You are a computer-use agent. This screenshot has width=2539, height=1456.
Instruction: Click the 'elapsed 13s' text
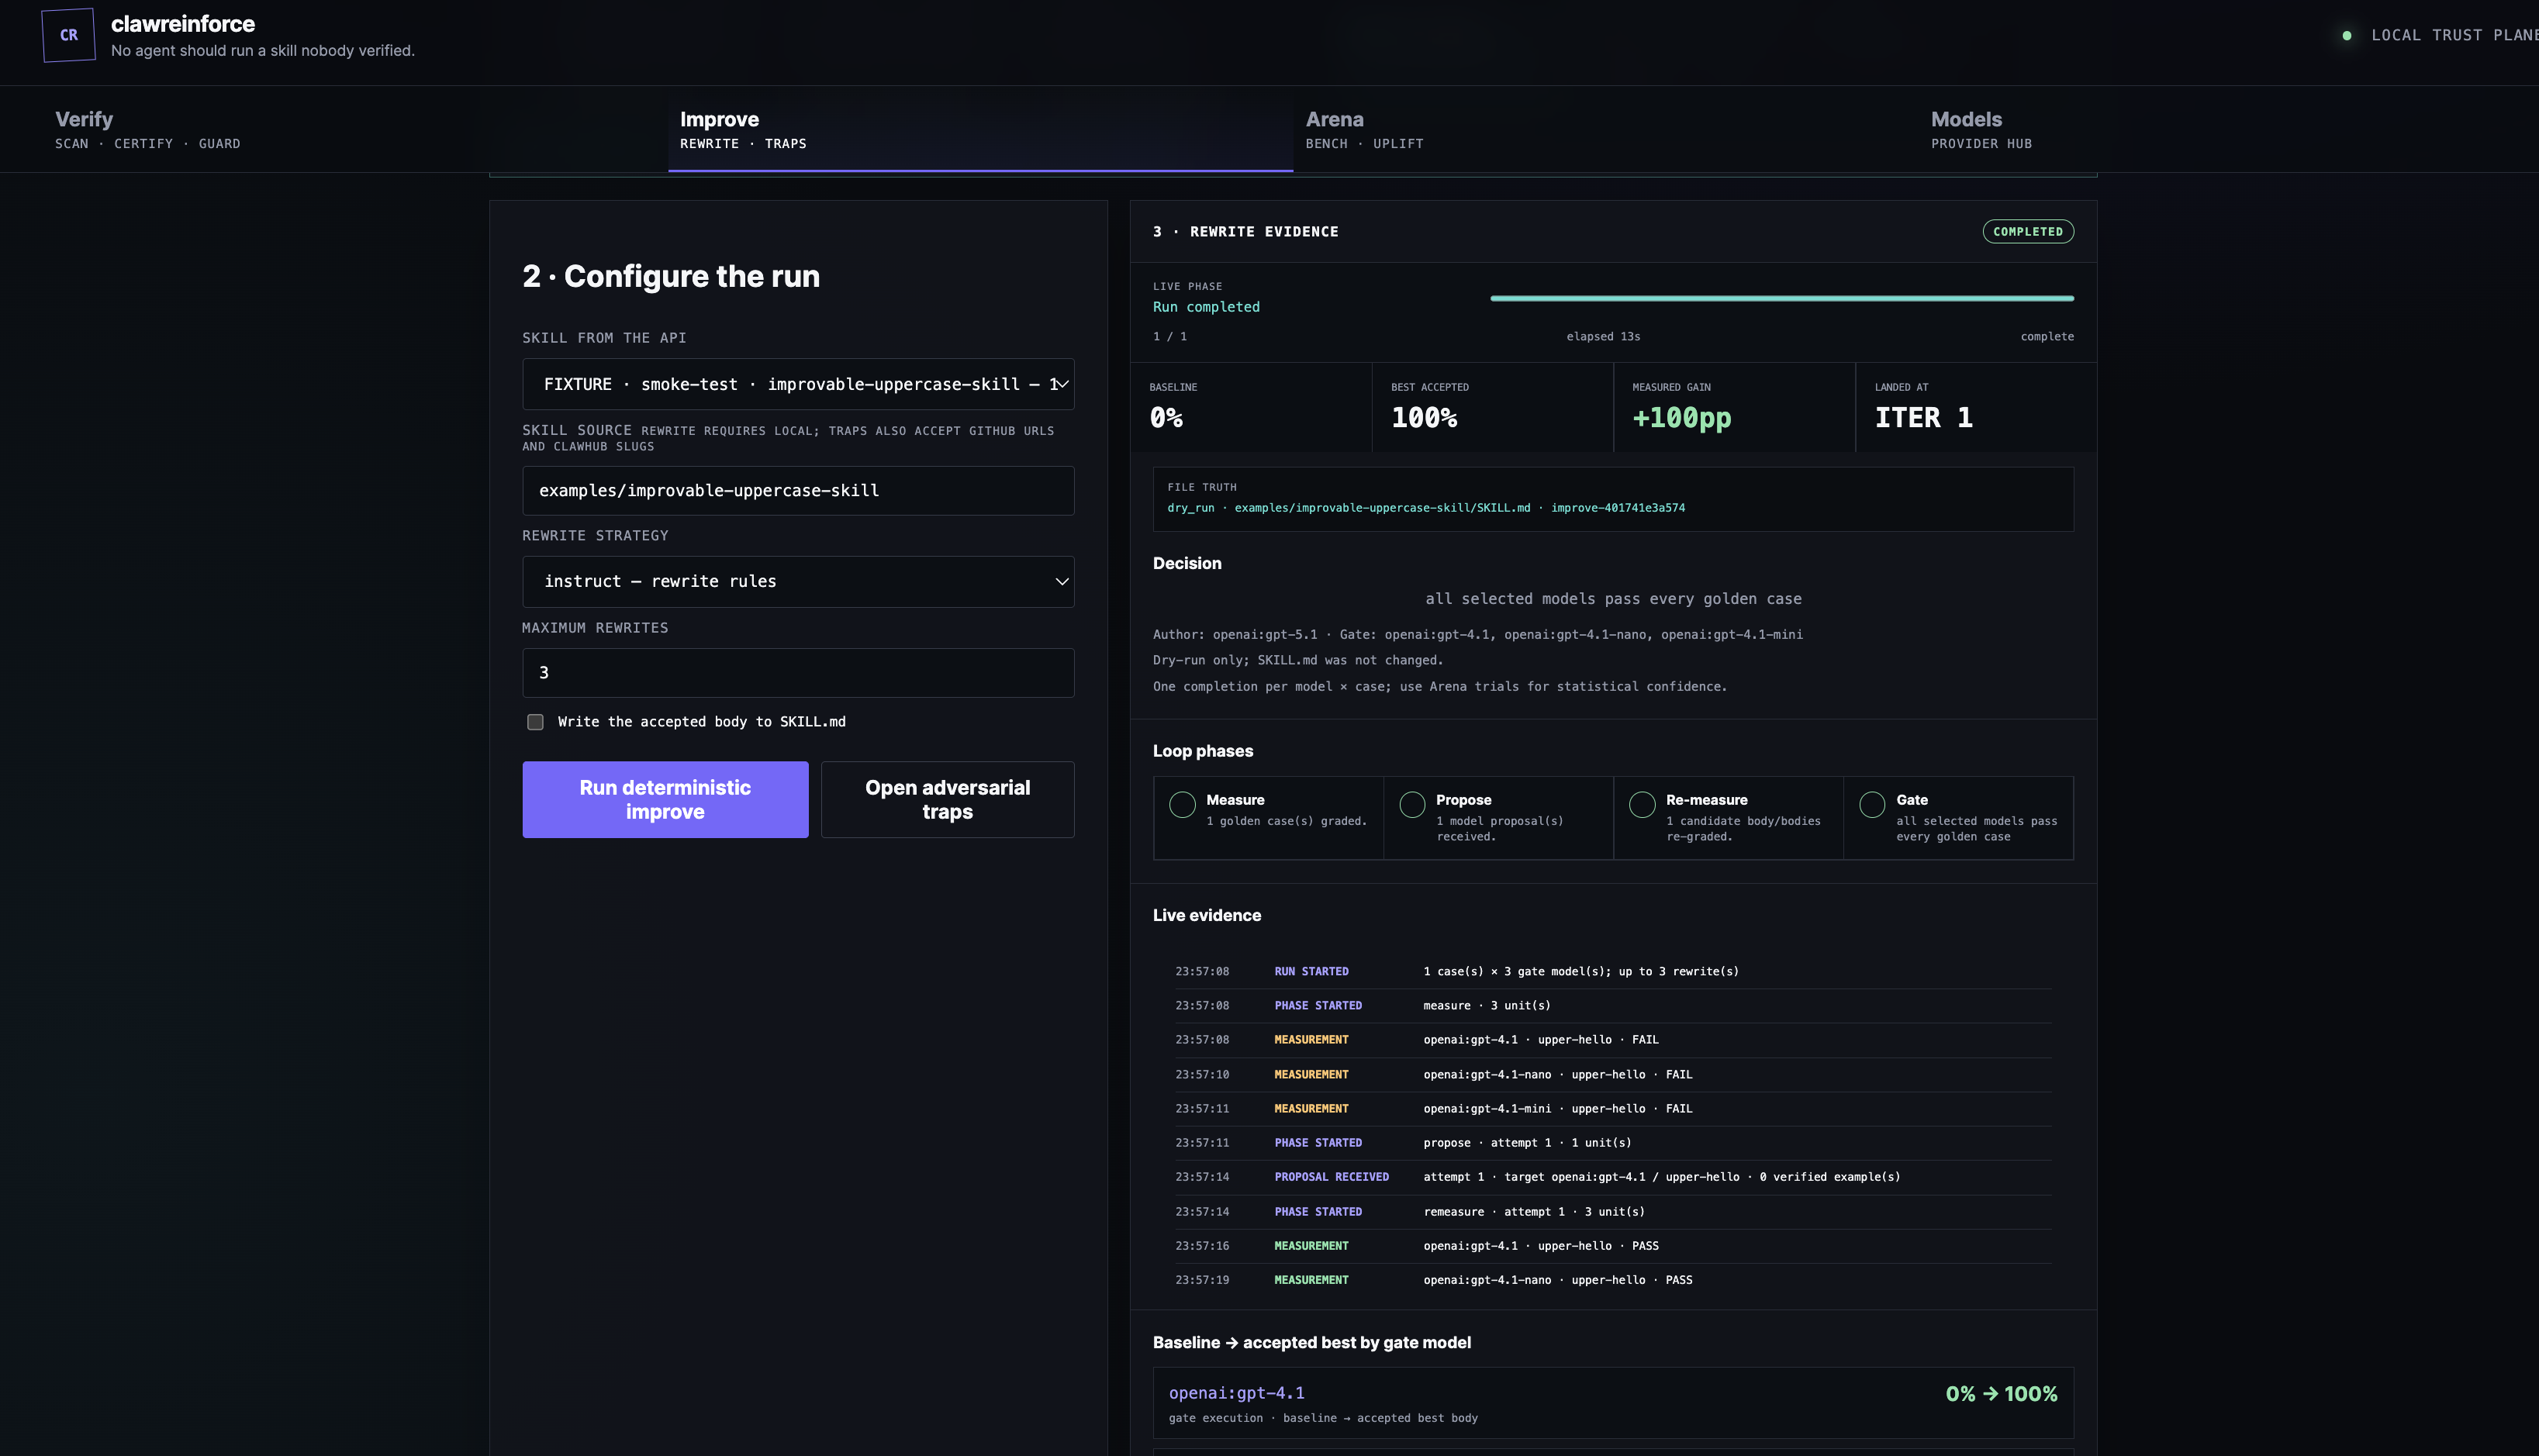(x=1603, y=336)
